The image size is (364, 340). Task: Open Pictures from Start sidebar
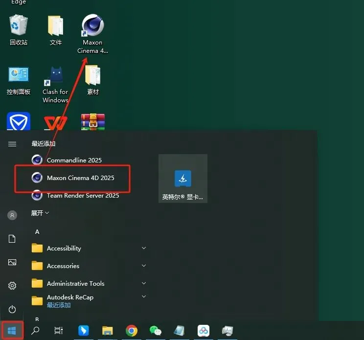pyautogui.click(x=12, y=262)
